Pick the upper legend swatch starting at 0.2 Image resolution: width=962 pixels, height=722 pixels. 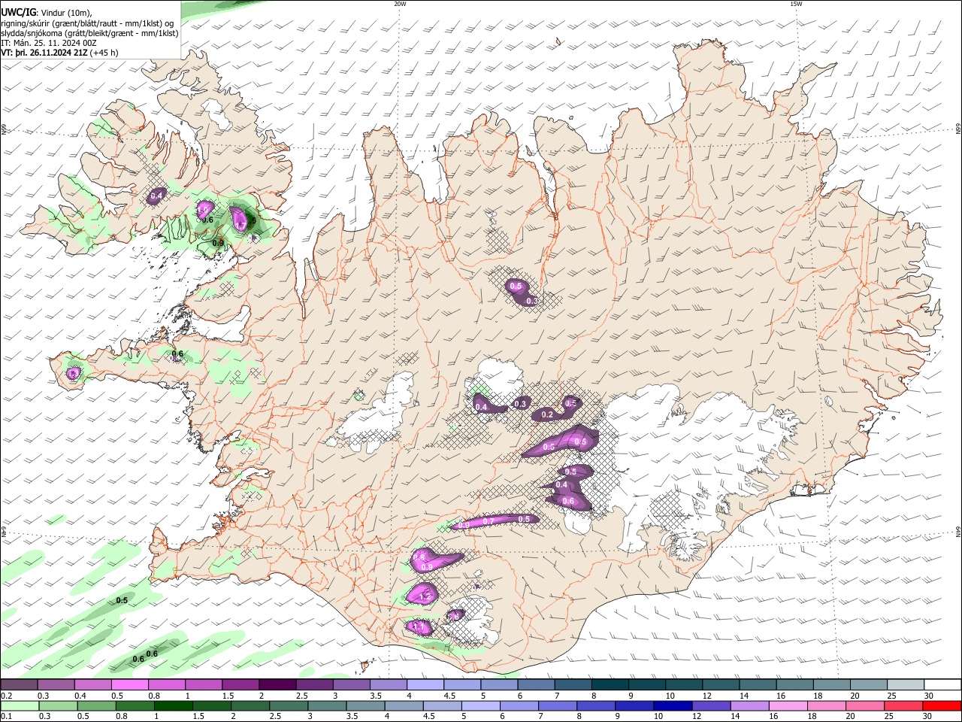[18, 684]
